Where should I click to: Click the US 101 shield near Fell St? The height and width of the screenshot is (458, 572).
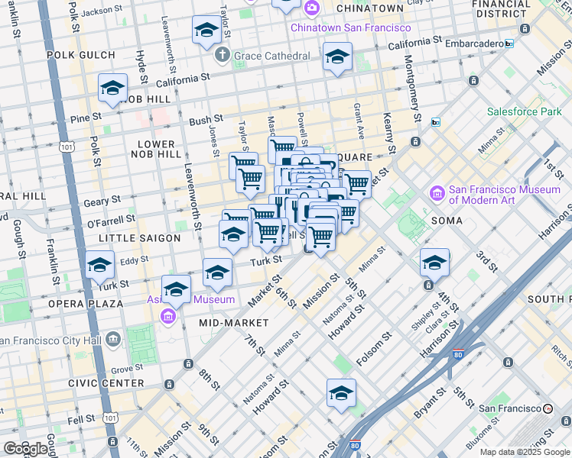[110, 418]
